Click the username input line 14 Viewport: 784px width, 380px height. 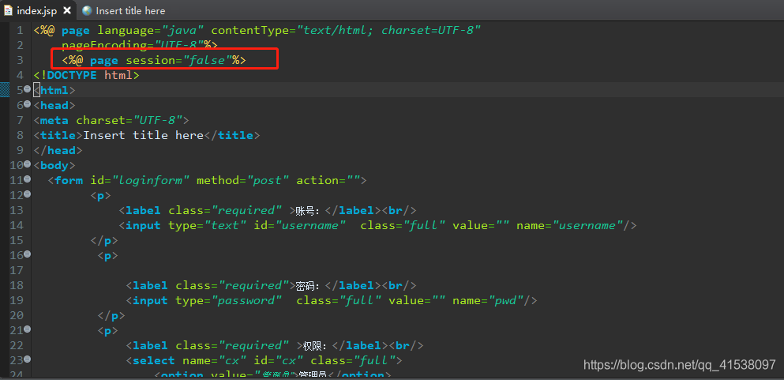377,225
